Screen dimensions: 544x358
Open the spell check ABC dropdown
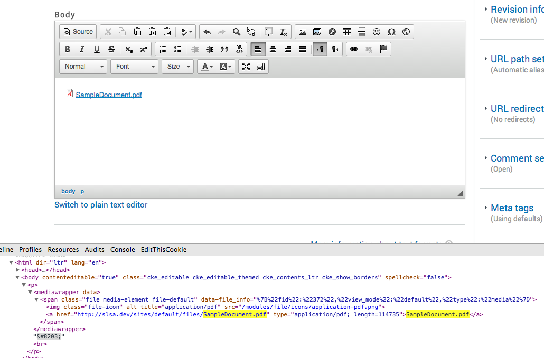[x=186, y=32]
